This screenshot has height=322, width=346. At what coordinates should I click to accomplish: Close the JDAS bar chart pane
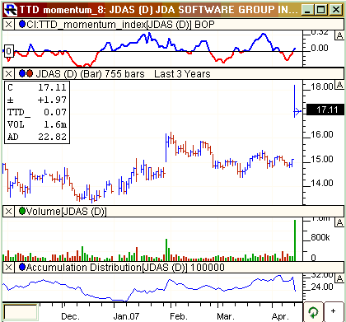pyautogui.click(x=8, y=74)
